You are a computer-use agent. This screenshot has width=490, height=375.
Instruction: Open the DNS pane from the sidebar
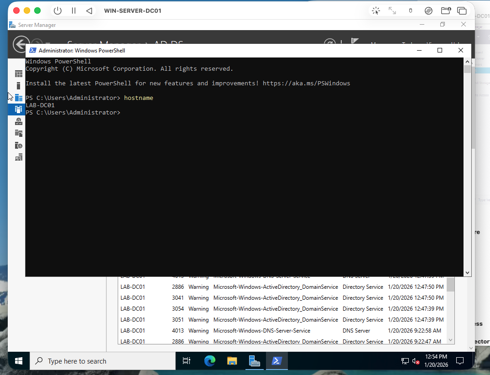(18, 121)
